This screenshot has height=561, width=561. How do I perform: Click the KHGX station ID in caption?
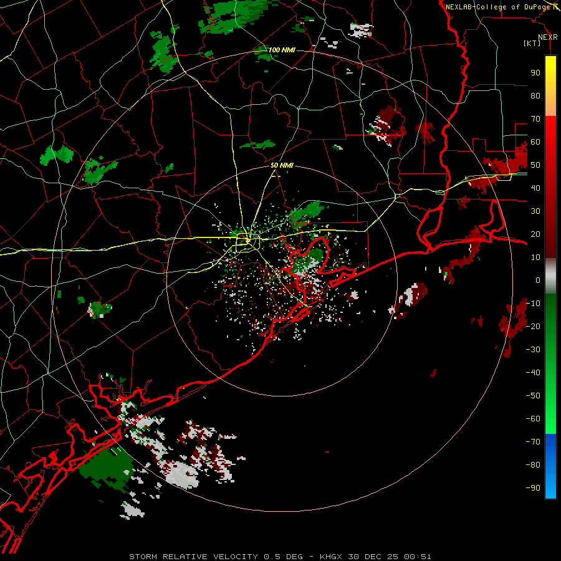331,557
